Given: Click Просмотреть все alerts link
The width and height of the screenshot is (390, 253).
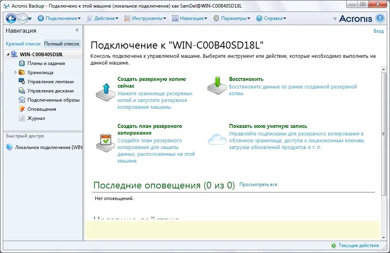Looking at the screenshot, I should tap(258, 184).
